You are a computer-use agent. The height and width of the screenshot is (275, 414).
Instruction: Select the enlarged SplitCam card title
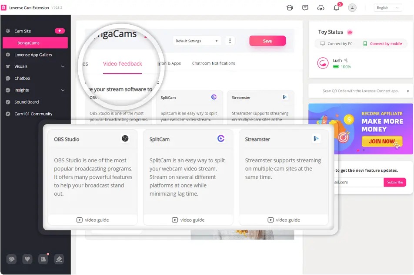click(x=160, y=139)
